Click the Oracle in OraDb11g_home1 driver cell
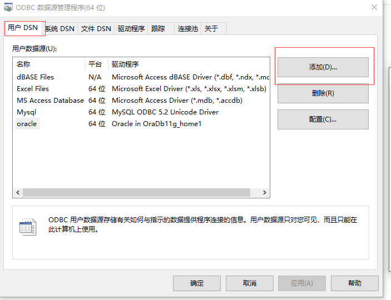This screenshot has width=391, height=300. 157,123
